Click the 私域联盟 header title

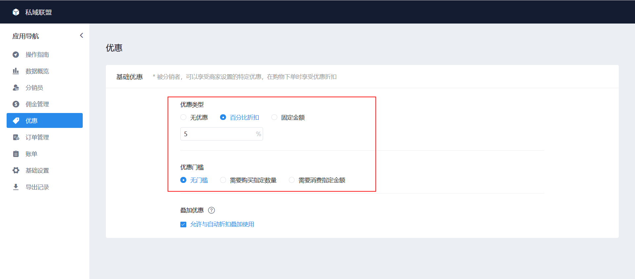(x=38, y=12)
